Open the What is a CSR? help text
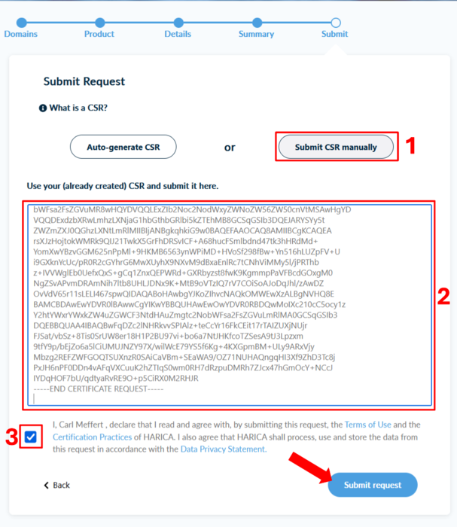This screenshot has width=457, height=527. click(x=78, y=108)
